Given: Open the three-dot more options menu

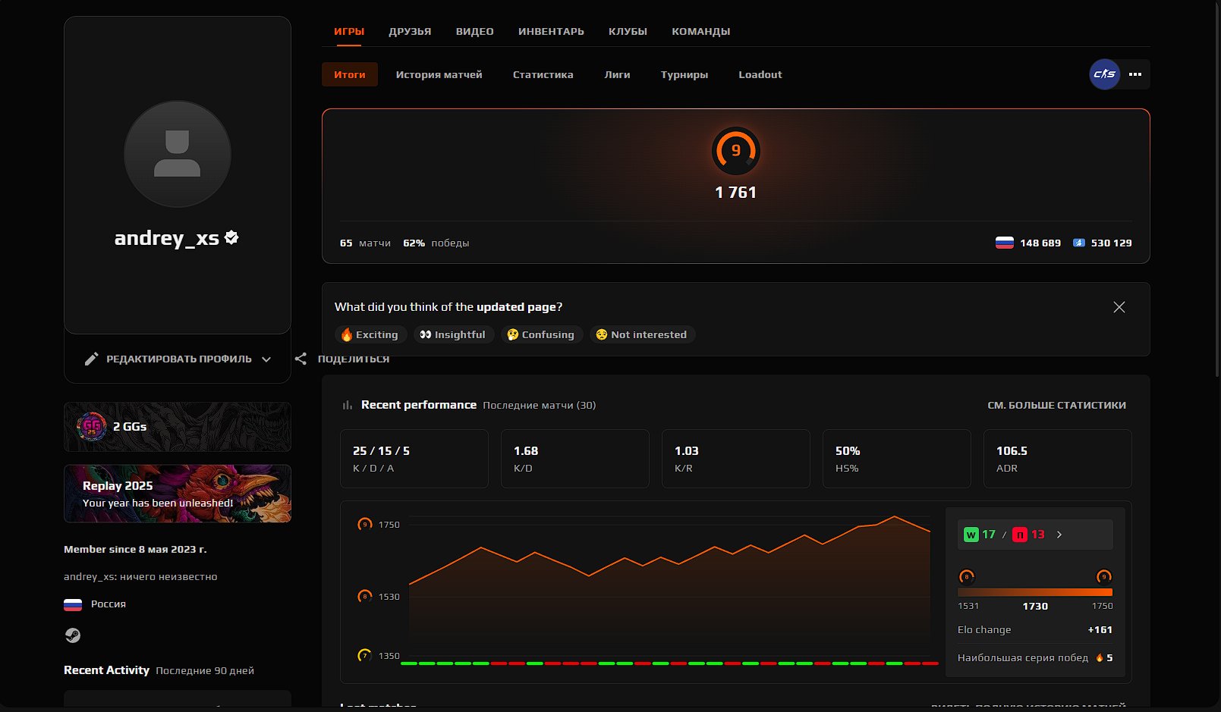Looking at the screenshot, I should (1135, 74).
